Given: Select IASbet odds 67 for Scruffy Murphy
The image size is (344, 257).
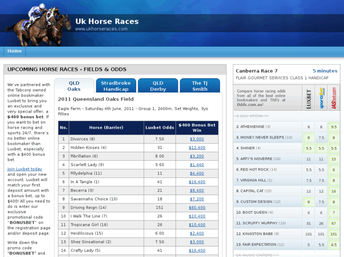Looking at the screenshot, I should click(334, 224).
